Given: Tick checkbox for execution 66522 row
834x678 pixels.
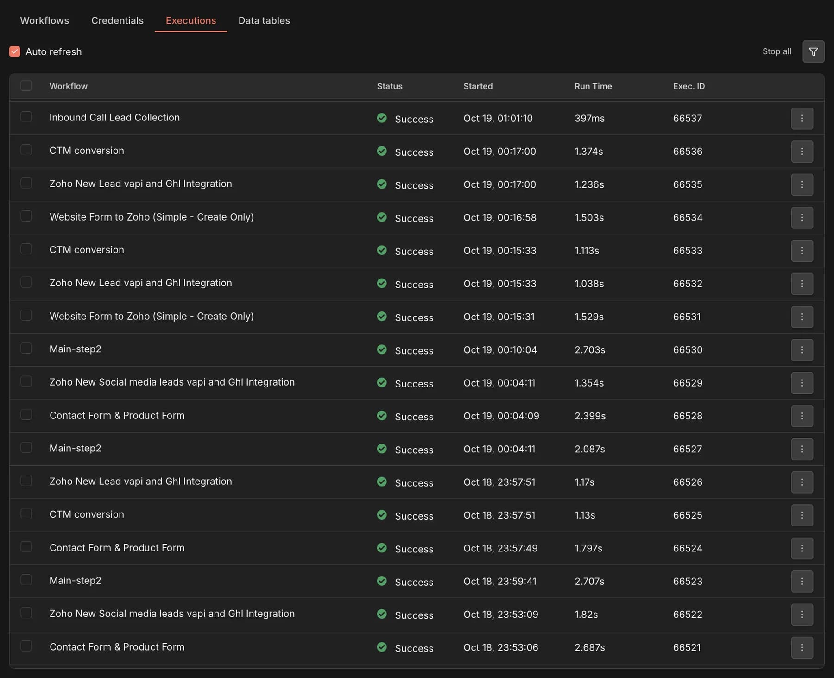Looking at the screenshot, I should 26,613.
